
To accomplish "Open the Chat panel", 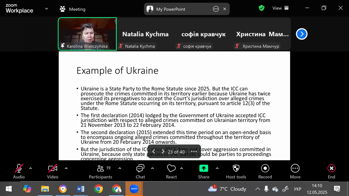I will [x=140, y=172].
